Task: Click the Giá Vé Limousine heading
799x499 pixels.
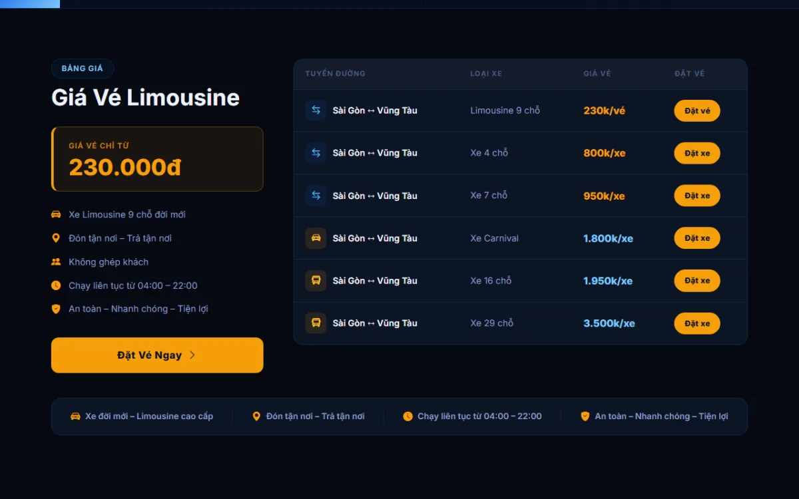Action: 145,98
